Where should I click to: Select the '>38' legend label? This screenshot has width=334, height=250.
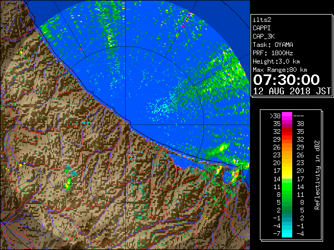coord(275,116)
